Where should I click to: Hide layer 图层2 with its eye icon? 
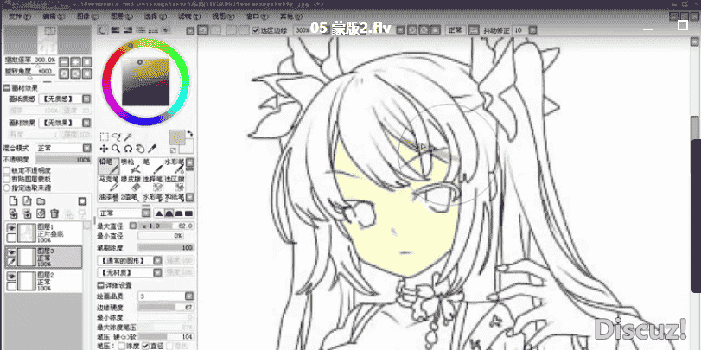pyautogui.click(x=12, y=277)
